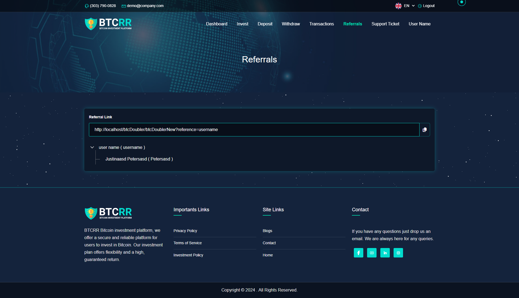The width and height of the screenshot is (519, 298).
Task: Open the Facebook social icon in footer
Action: point(358,253)
